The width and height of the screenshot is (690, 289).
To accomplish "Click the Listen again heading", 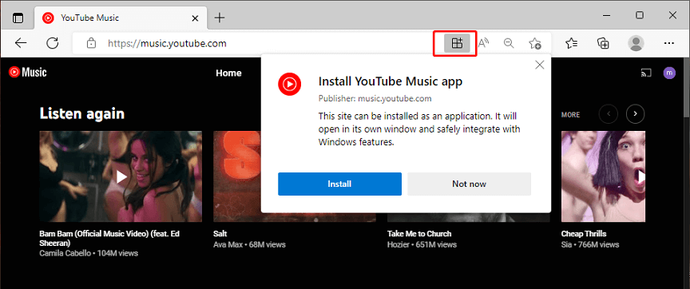I will click(82, 113).
